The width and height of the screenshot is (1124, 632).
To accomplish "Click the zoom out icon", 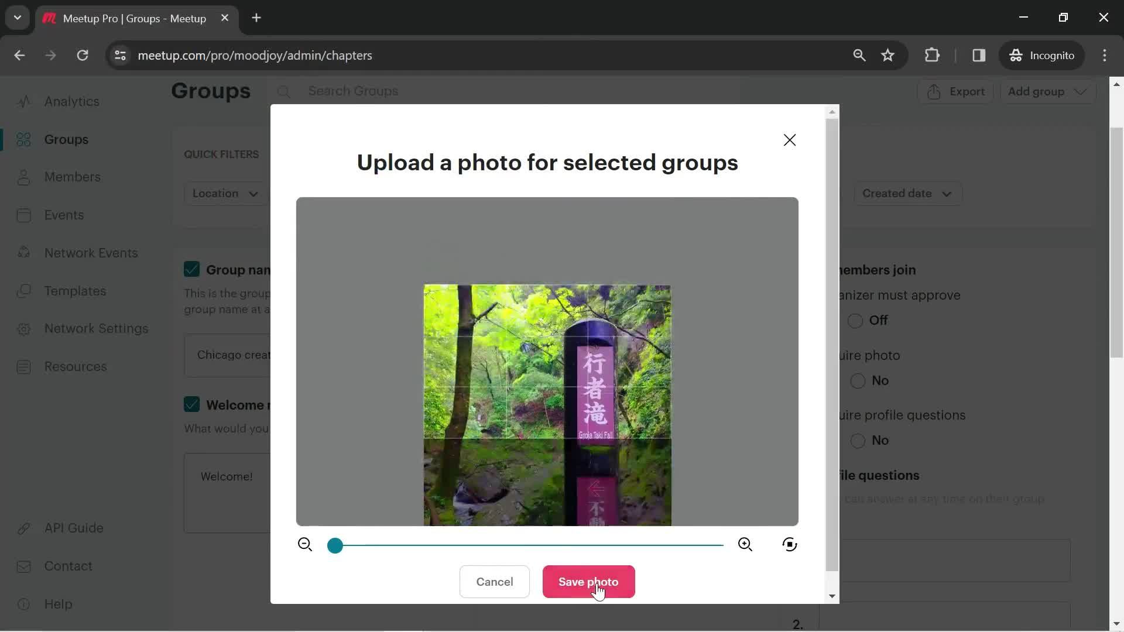I will (305, 545).
